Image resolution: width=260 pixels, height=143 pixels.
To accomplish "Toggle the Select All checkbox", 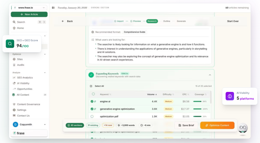I will click(91, 86).
